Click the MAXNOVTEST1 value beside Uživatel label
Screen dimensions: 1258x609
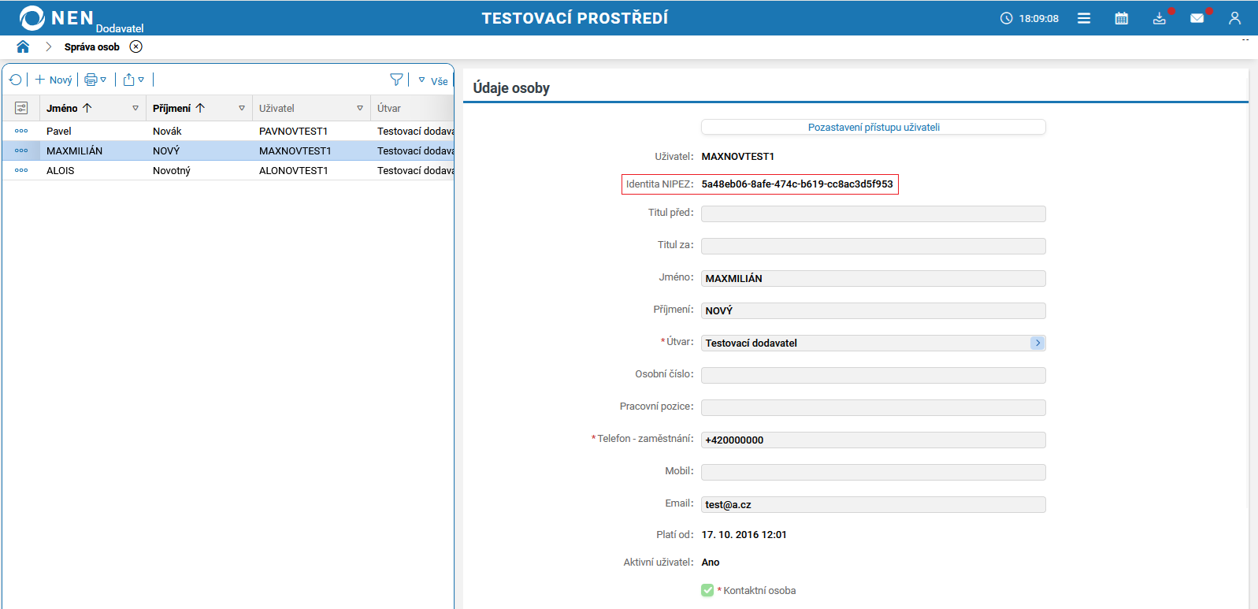click(x=738, y=156)
